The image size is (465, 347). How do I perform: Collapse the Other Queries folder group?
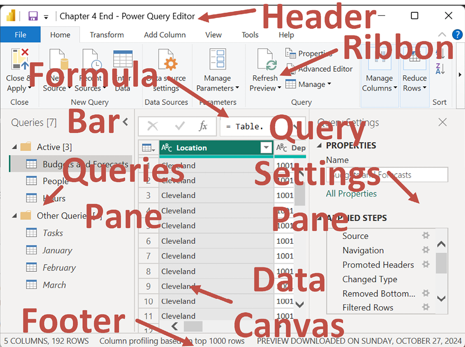(x=14, y=216)
